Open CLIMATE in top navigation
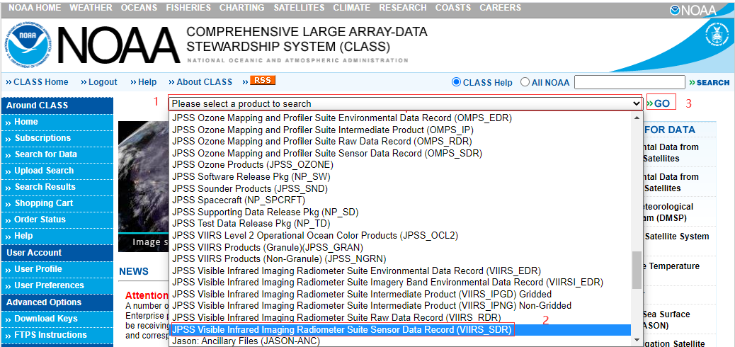 pyautogui.click(x=351, y=8)
